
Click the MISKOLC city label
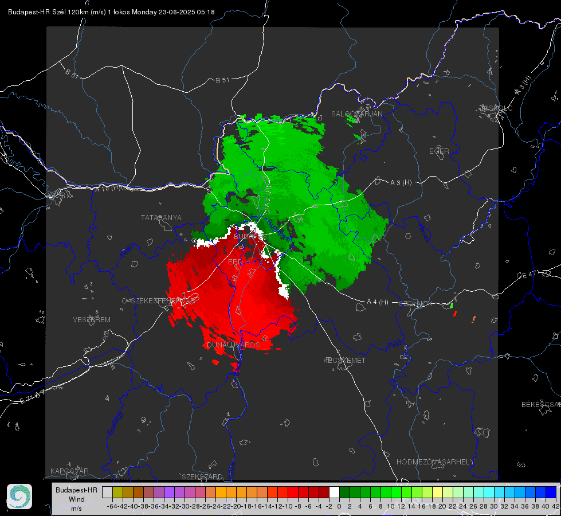tap(497, 108)
